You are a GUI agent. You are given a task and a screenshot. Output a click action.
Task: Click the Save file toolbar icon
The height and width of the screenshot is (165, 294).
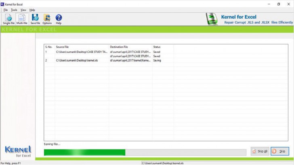click(35, 19)
